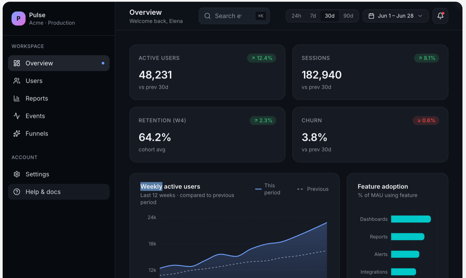
Task: Click the Dashboards label in Feature adoption
Action: pos(374,219)
